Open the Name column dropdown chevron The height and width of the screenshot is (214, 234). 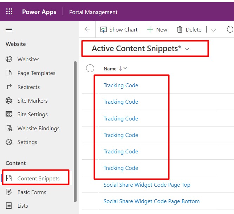tap(125, 68)
